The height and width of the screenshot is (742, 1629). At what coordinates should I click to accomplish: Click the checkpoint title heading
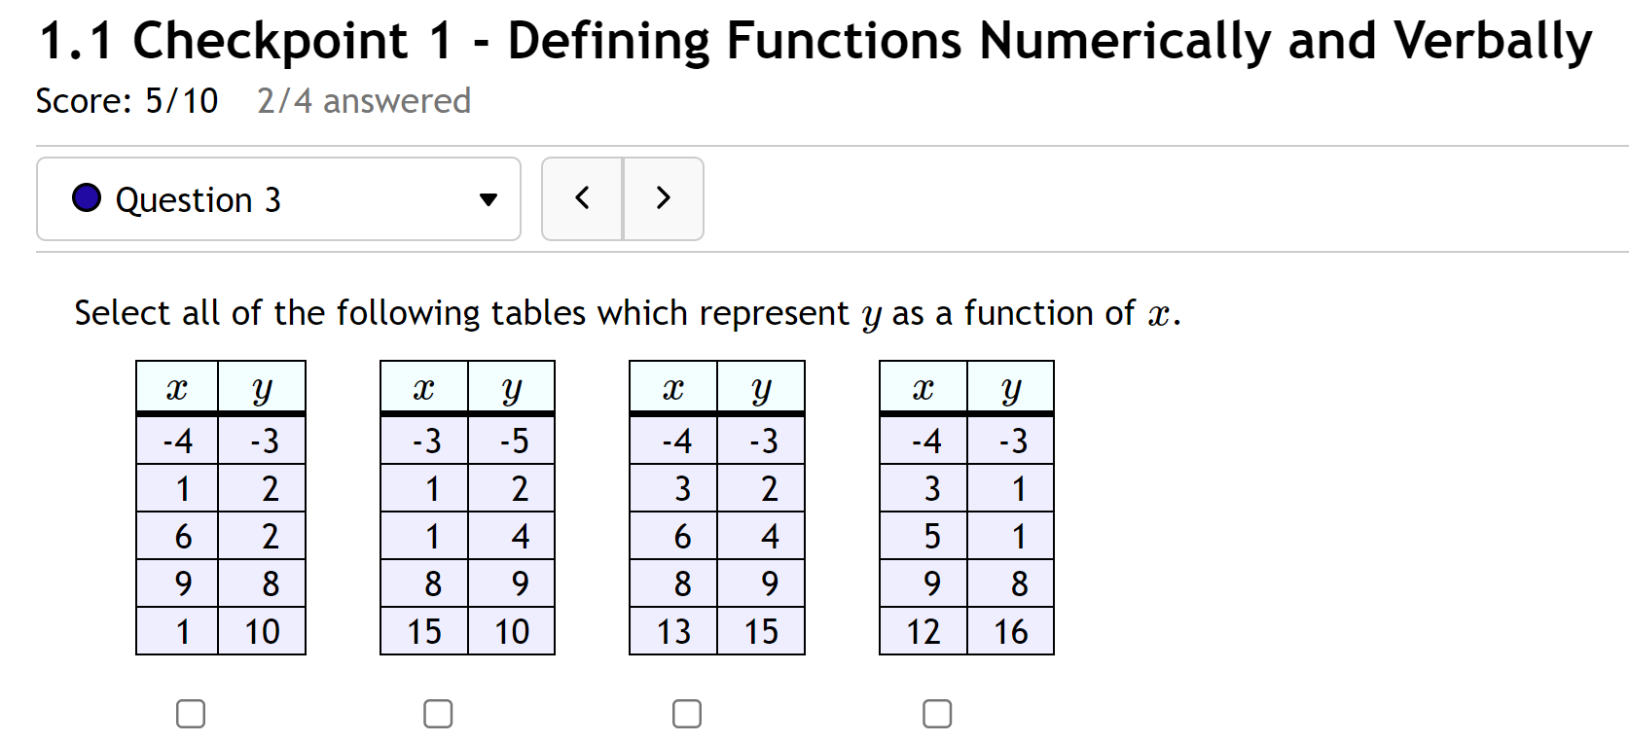click(814, 39)
